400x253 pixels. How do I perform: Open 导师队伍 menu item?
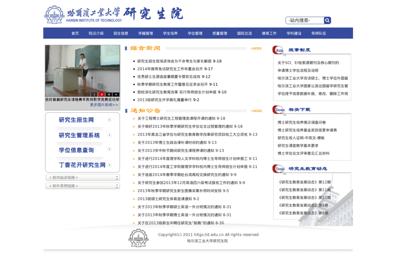pos(319,34)
